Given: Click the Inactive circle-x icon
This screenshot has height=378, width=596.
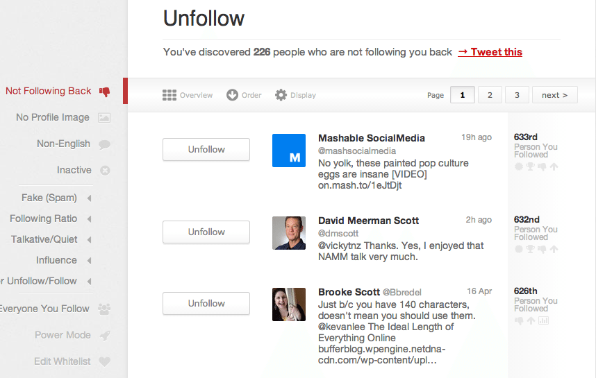Looking at the screenshot, I should pyautogui.click(x=104, y=171).
